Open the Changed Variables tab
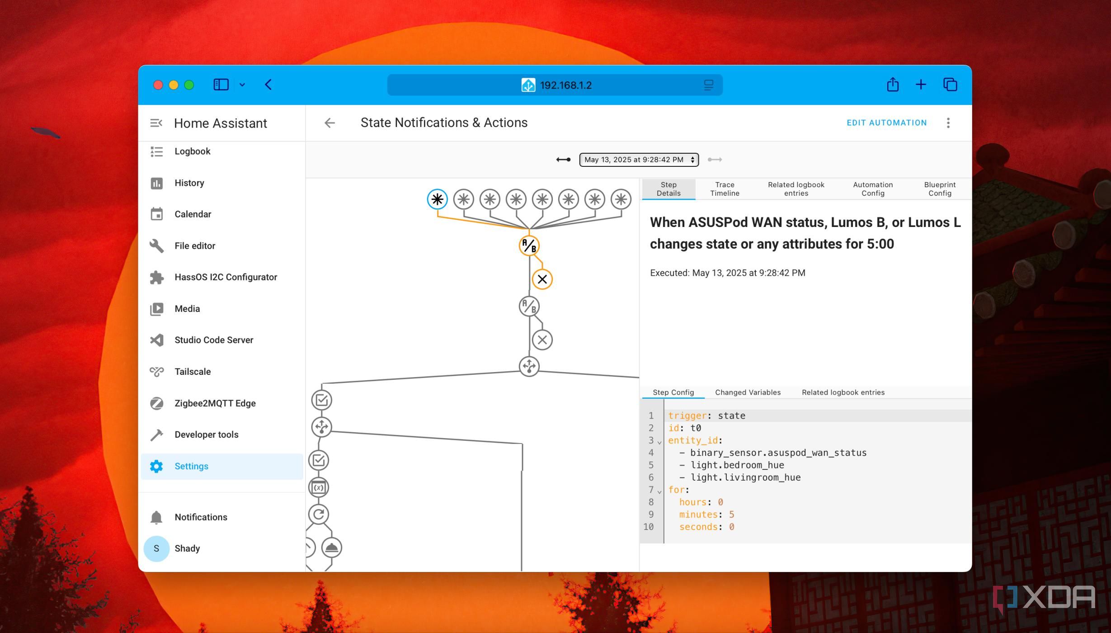 (x=748, y=392)
